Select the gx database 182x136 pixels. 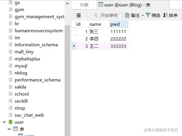(x=17, y=3)
